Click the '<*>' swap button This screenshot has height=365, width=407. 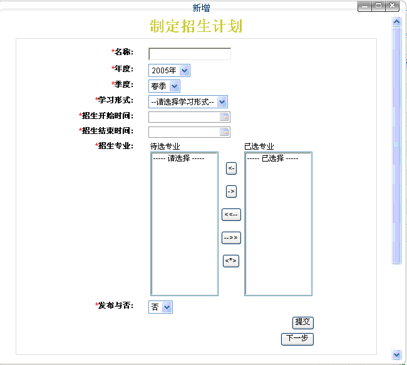231,261
